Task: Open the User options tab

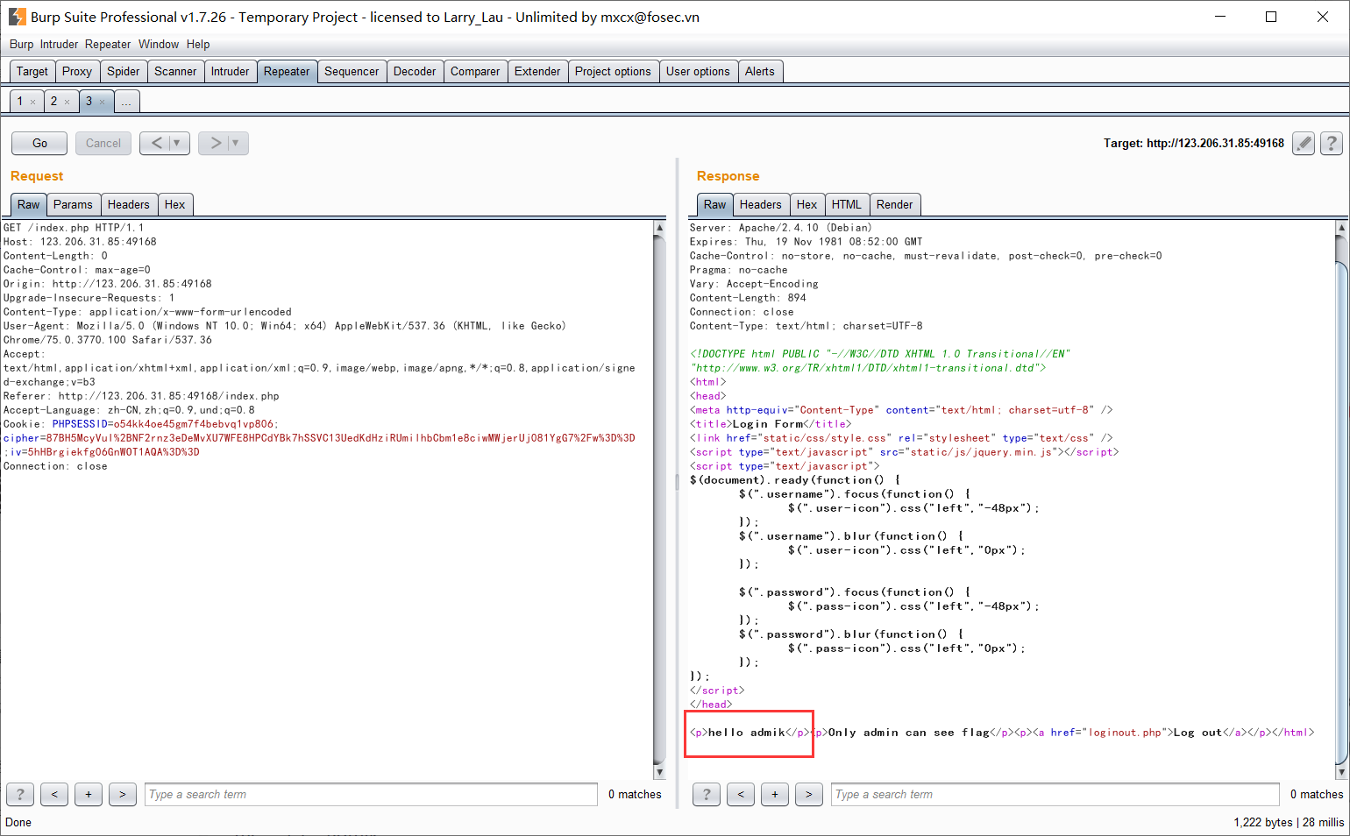Action: pos(698,71)
